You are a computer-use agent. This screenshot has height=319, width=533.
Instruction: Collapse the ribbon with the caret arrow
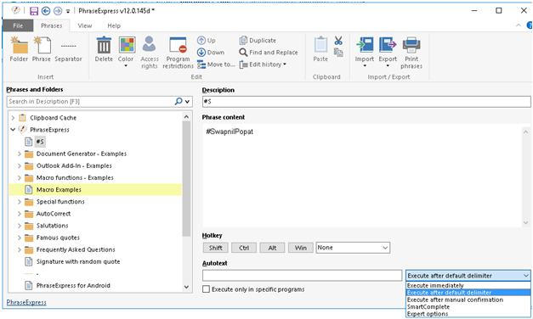(519, 25)
